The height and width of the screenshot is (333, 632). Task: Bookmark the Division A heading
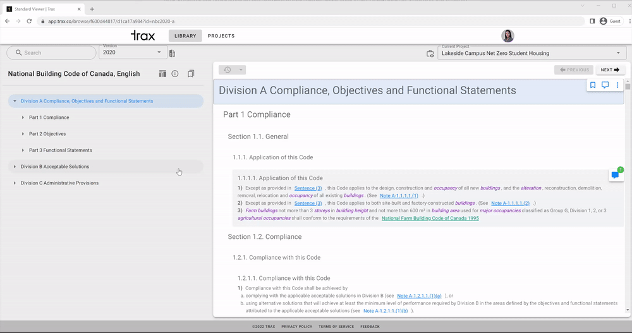tap(593, 85)
